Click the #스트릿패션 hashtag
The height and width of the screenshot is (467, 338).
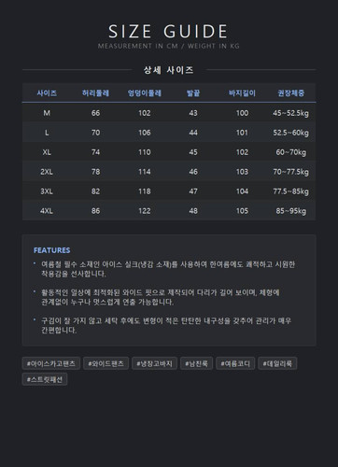45,379
